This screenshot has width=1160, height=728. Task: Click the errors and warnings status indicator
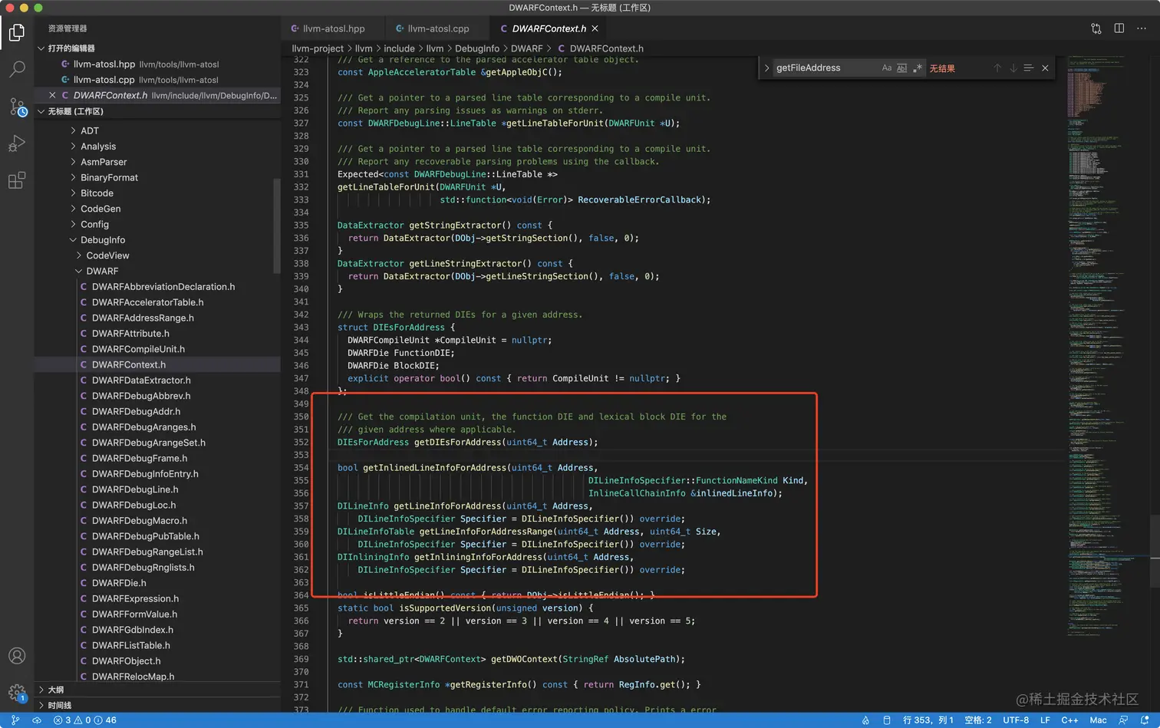tap(85, 720)
